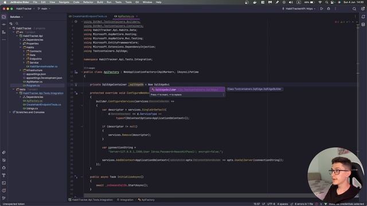Open Usings.cs in tests project
Viewport: 367px width, 206px height.
pos(30,109)
